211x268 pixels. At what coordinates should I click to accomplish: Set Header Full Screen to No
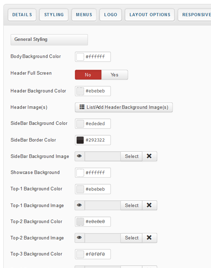point(88,75)
